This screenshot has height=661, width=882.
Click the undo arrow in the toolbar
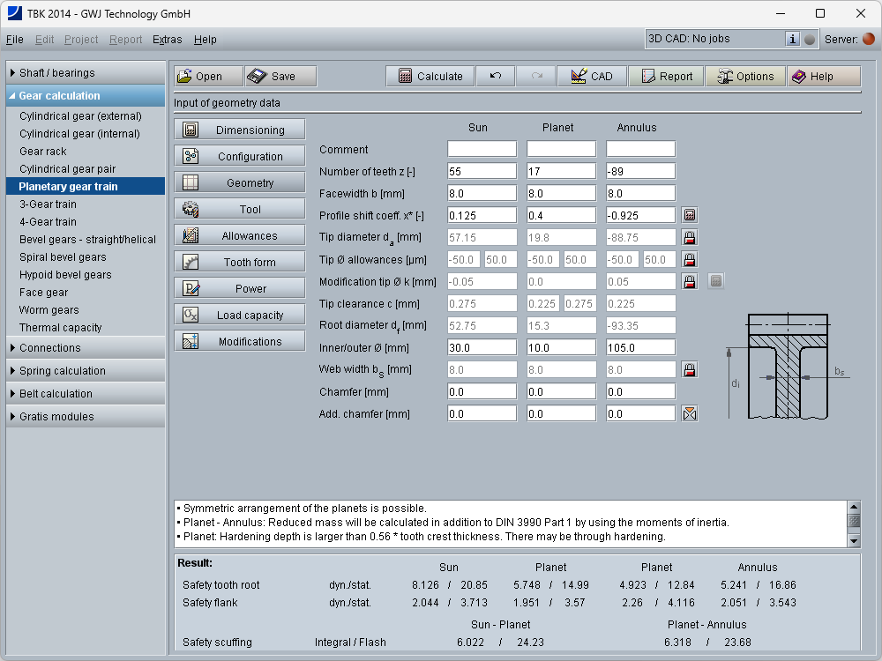tap(496, 77)
